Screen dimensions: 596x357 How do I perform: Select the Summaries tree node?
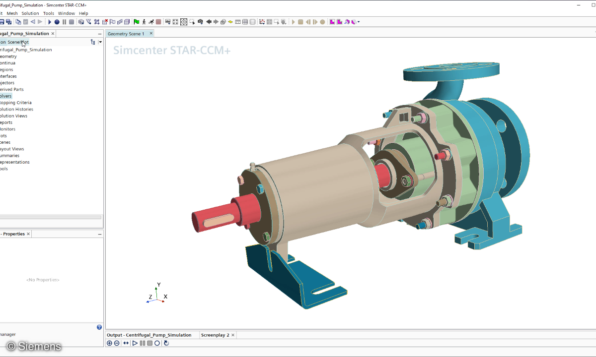click(x=10, y=156)
